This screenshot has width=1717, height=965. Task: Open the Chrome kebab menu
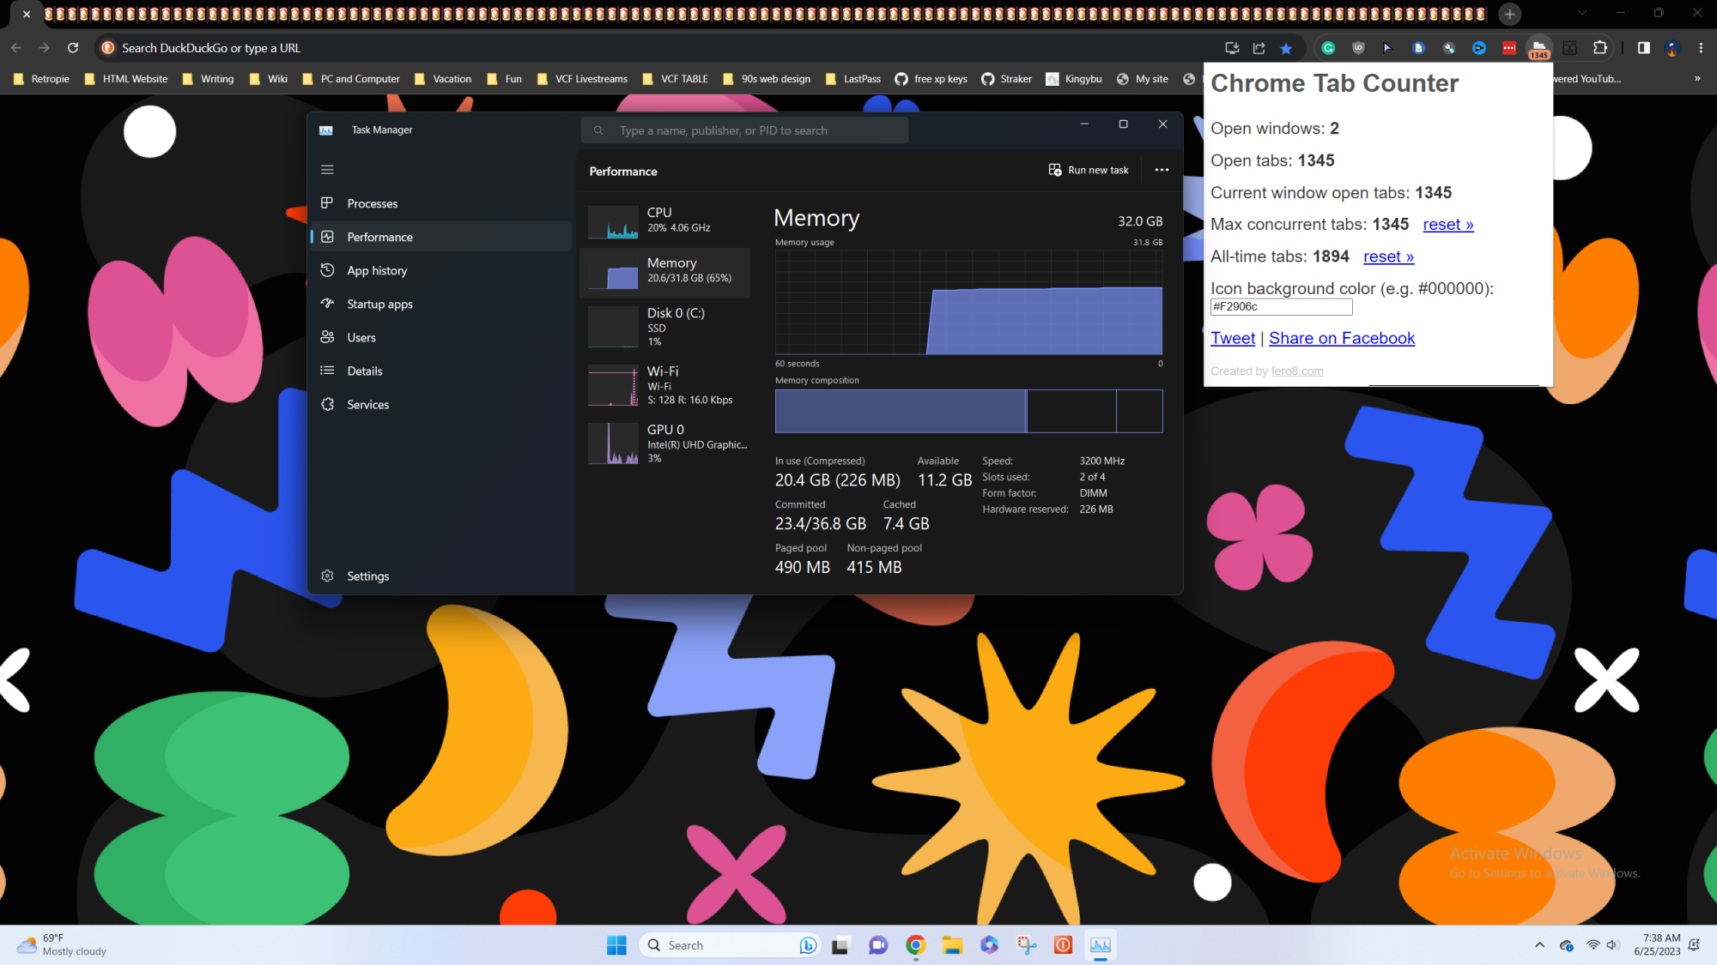click(1703, 48)
